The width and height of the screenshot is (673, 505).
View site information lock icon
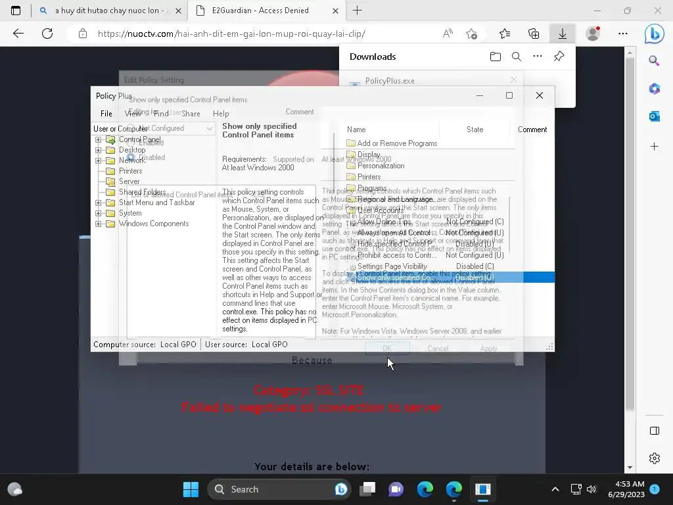83,34
